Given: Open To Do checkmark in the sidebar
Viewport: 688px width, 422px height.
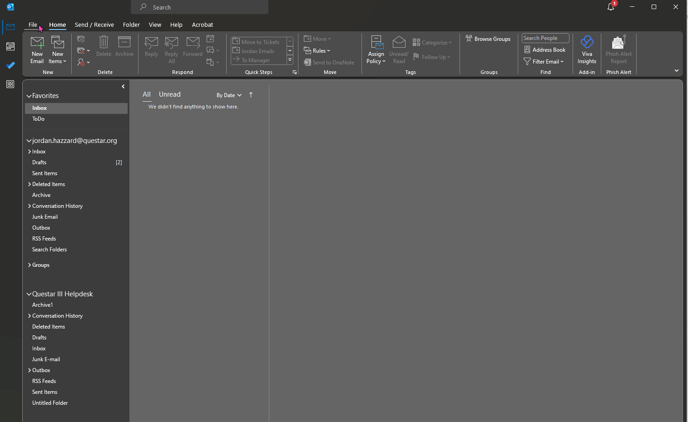Looking at the screenshot, I should 10,65.
